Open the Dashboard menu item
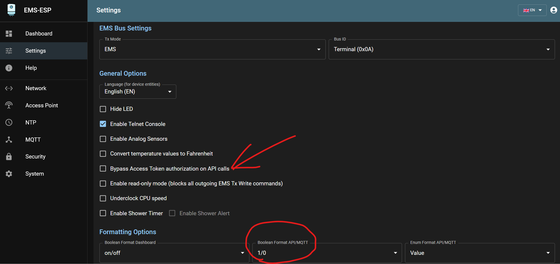The height and width of the screenshot is (264, 560). (x=43, y=34)
